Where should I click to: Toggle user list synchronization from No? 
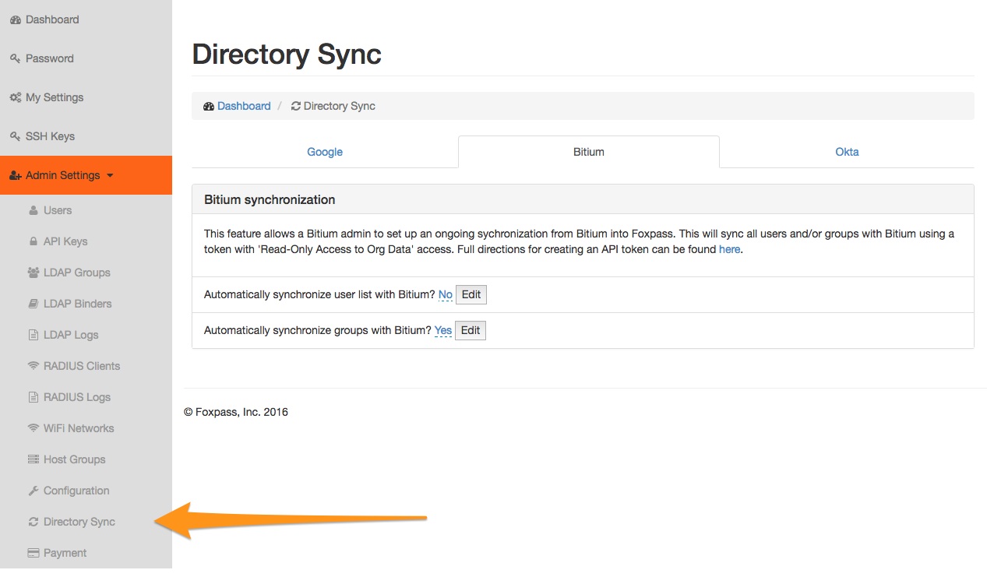pyautogui.click(x=445, y=294)
